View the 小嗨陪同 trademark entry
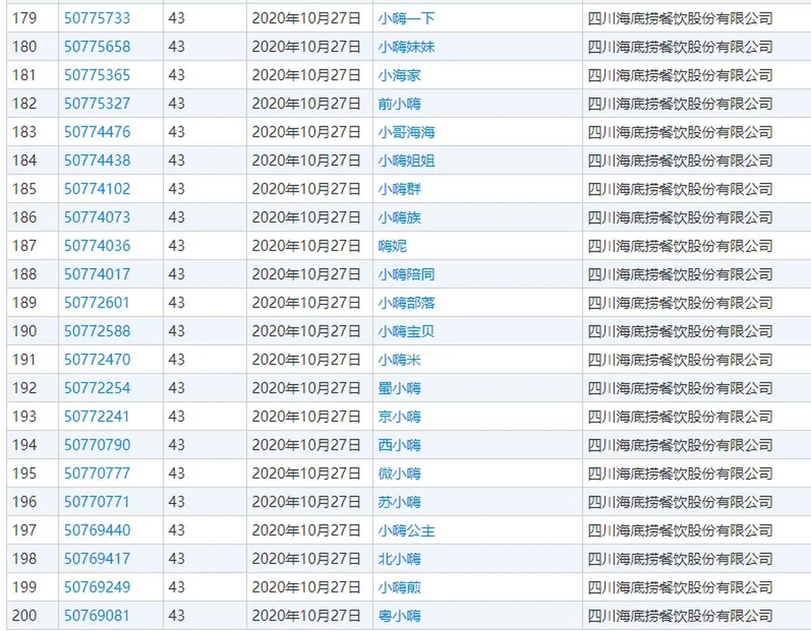The image size is (811, 631). click(x=405, y=274)
